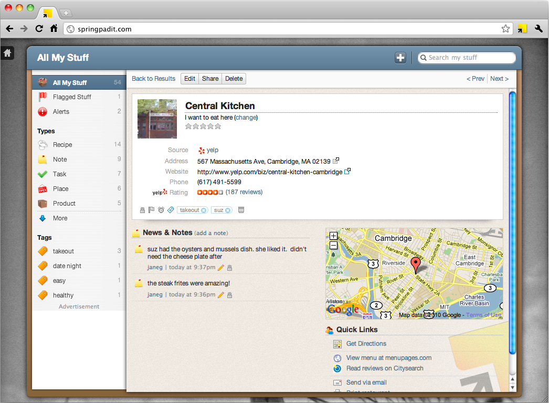Focus the Search my stuff field
The height and width of the screenshot is (403, 549).
[x=467, y=58]
